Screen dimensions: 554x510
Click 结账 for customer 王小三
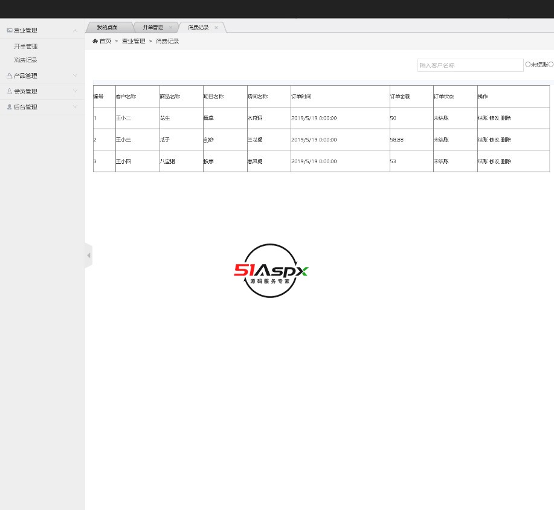(x=483, y=140)
